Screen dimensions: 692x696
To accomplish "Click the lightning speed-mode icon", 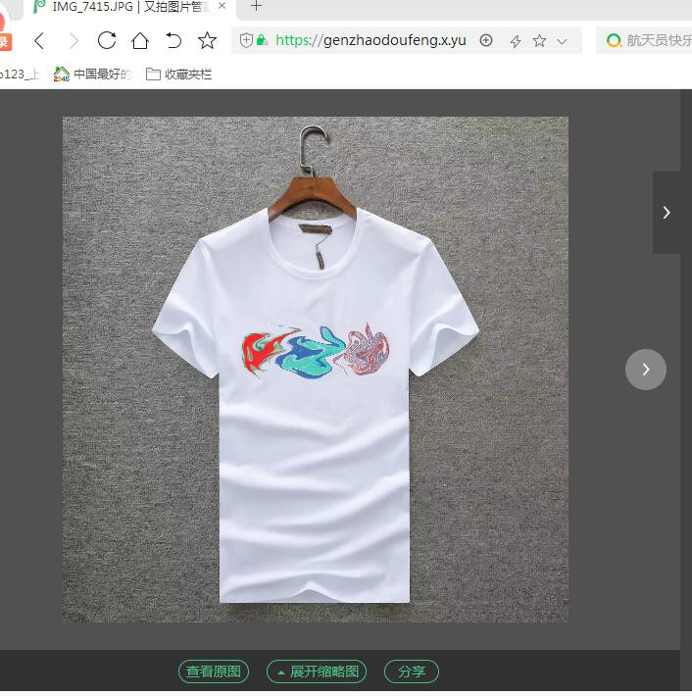I will click(x=515, y=41).
